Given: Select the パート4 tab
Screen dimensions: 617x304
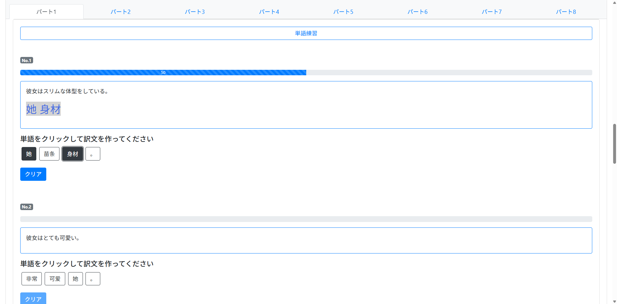Looking at the screenshot, I should click(269, 12).
